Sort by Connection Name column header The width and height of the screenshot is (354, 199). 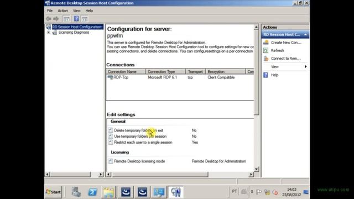[x=126, y=71]
